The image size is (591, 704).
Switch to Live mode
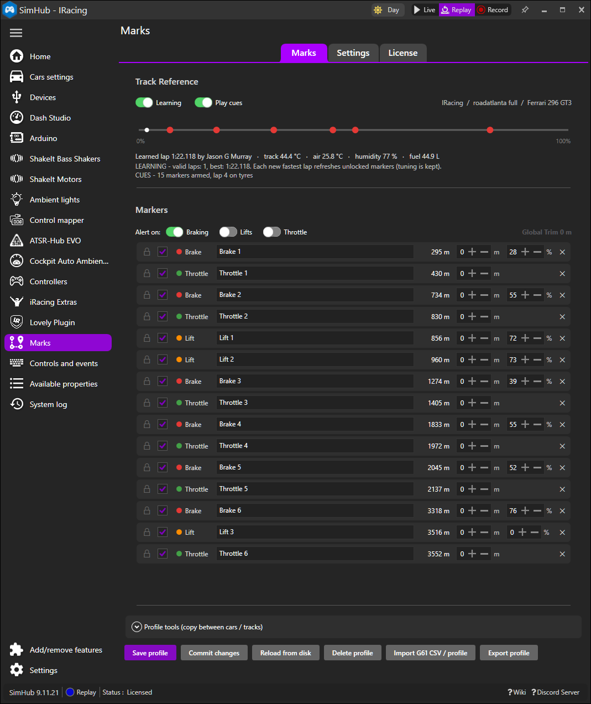tap(425, 10)
